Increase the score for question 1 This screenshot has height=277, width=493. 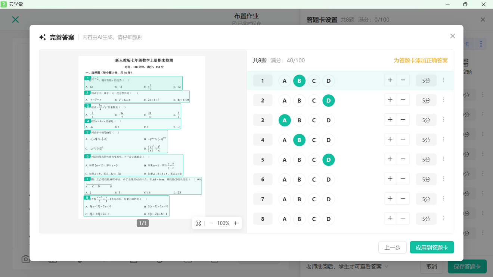390,80
